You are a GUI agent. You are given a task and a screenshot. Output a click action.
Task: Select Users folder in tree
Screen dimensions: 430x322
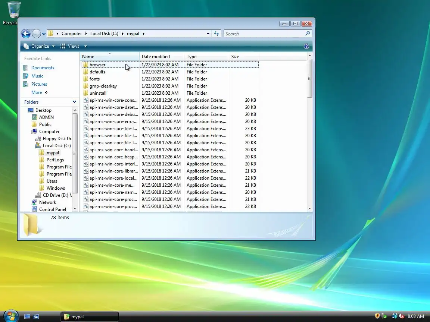pyautogui.click(x=52, y=181)
